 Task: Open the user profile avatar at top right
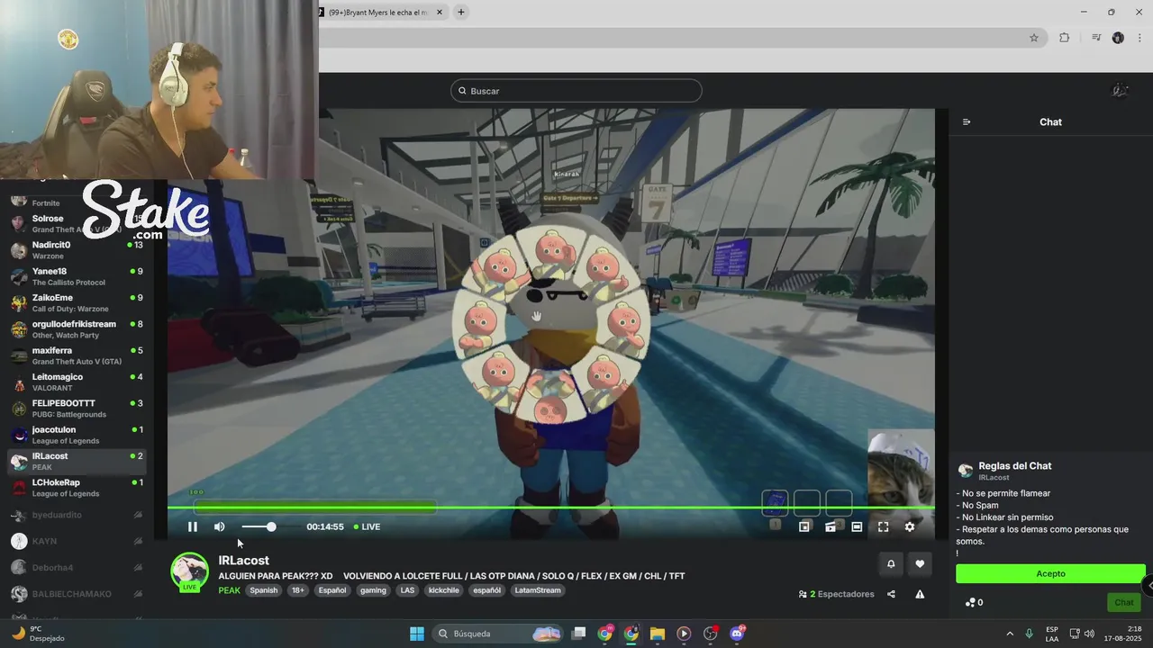tap(1120, 91)
